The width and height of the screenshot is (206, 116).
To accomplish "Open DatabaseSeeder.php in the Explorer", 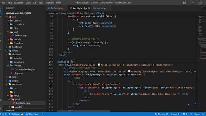I will [x=25, y=69].
